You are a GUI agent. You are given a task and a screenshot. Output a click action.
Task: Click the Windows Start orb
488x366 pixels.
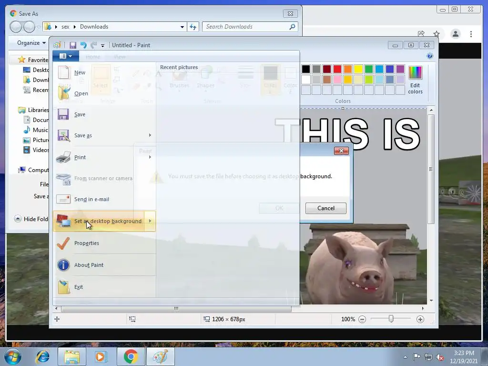click(13, 356)
